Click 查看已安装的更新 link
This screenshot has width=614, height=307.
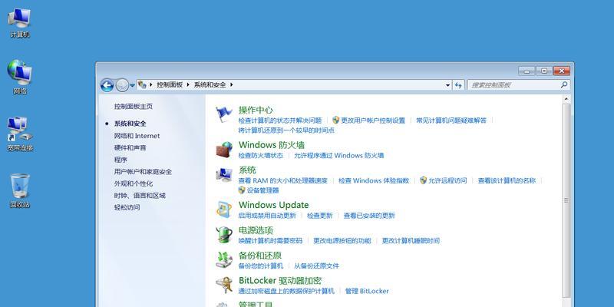(369, 216)
